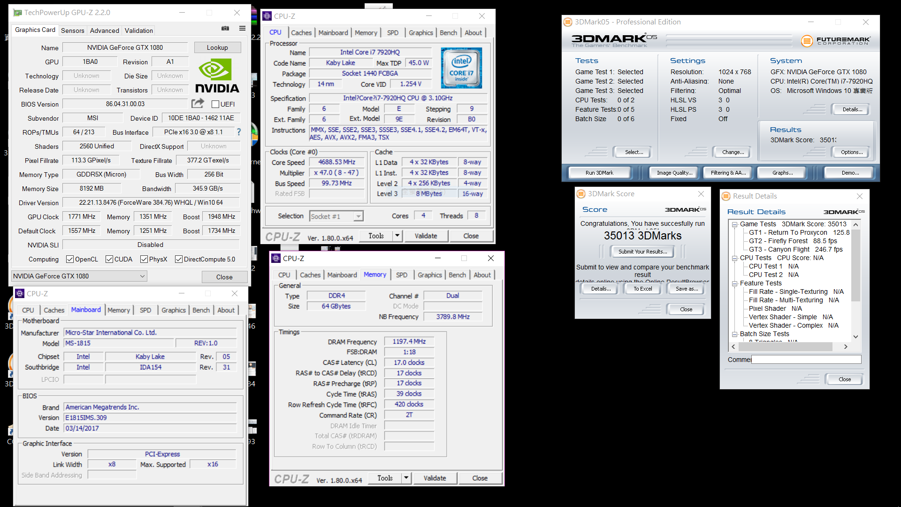
Task: Toggle the UEFI checkbox in GPU-Z
Action: click(x=216, y=104)
